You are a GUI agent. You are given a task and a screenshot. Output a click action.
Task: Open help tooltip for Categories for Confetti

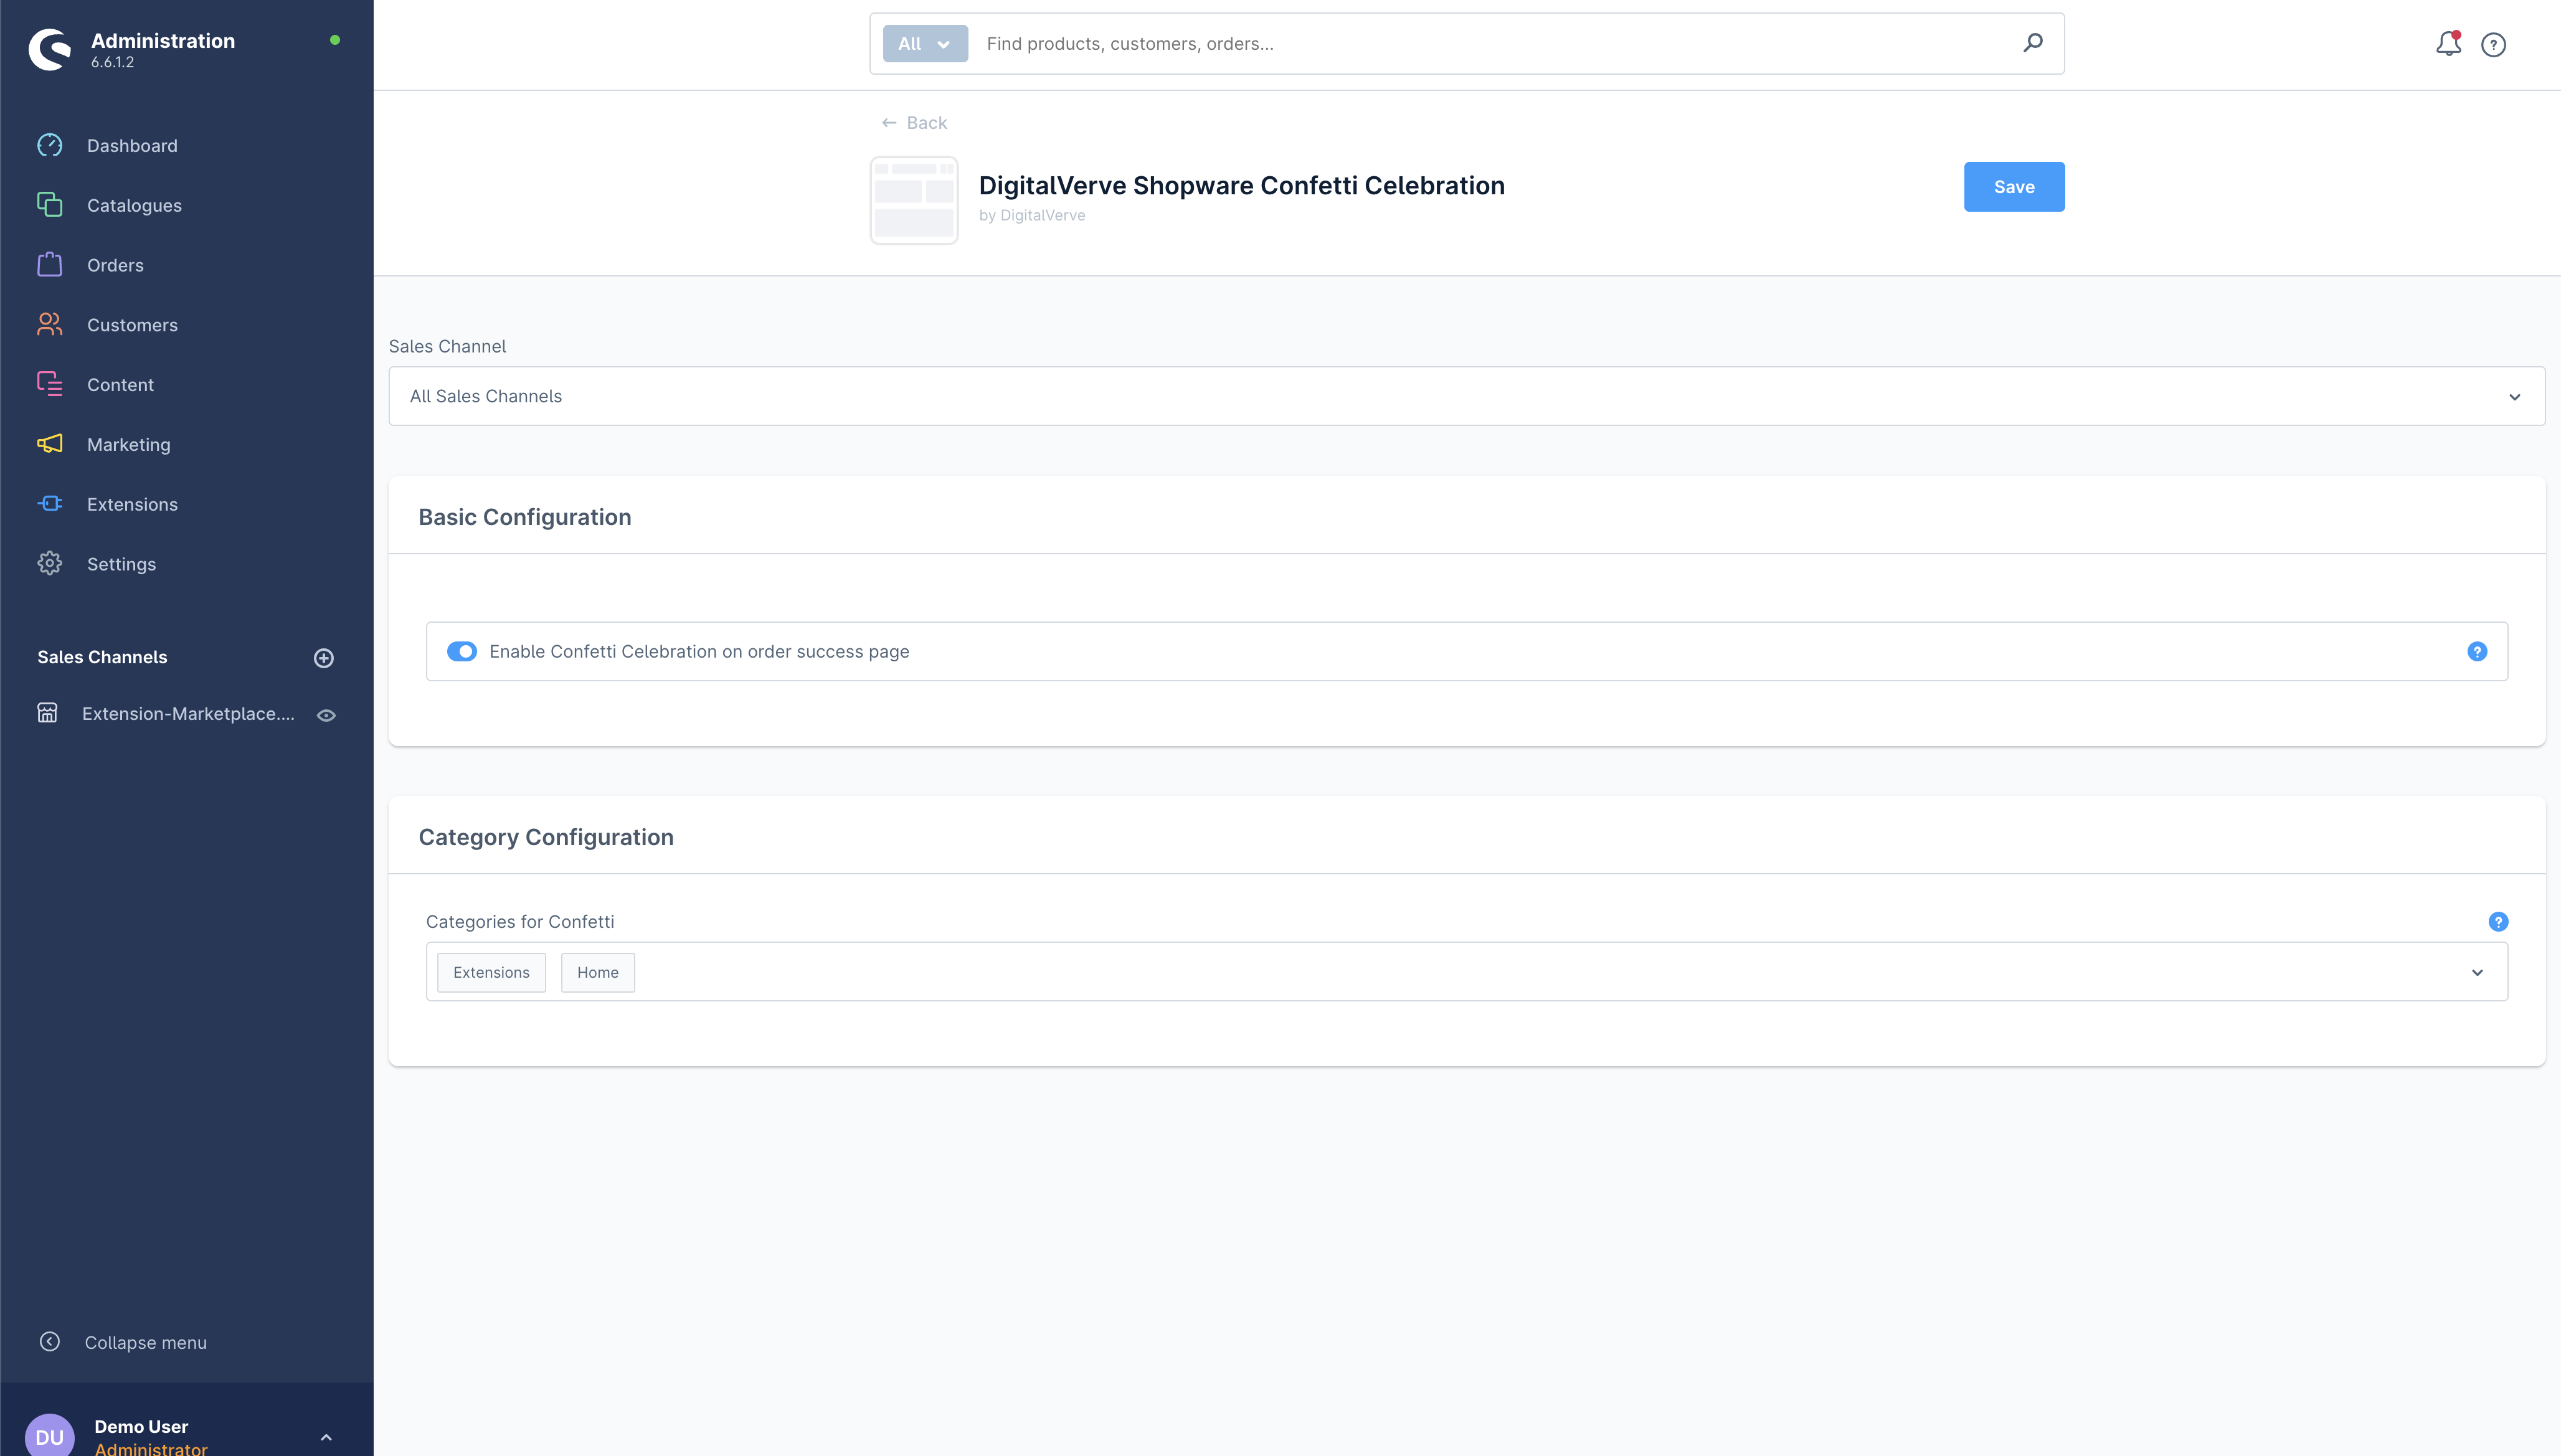click(2497, 922)
